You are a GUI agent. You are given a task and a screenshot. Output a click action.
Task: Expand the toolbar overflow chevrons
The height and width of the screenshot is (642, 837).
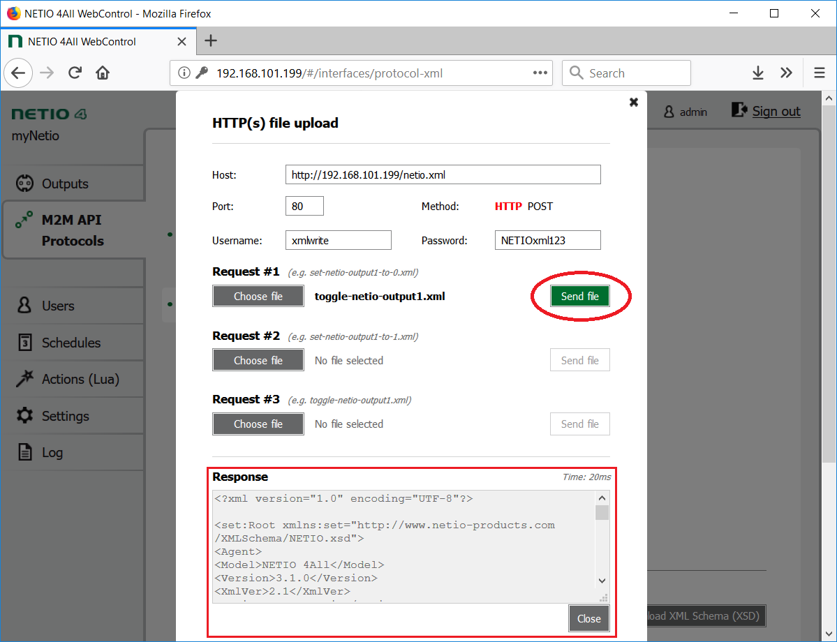click(x=786, y=73)
